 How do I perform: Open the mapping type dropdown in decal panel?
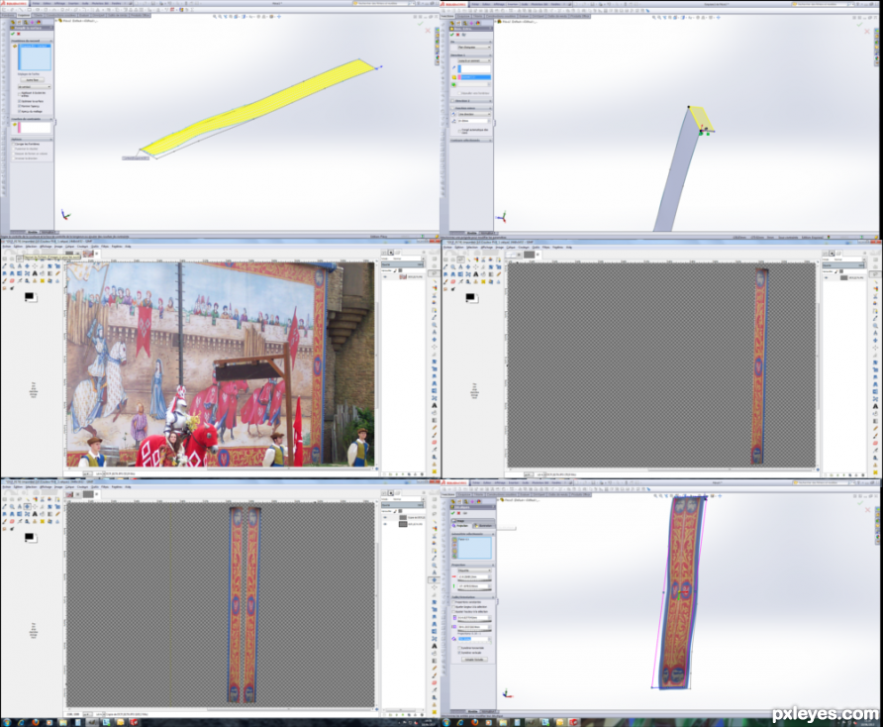tap(475, 571)
